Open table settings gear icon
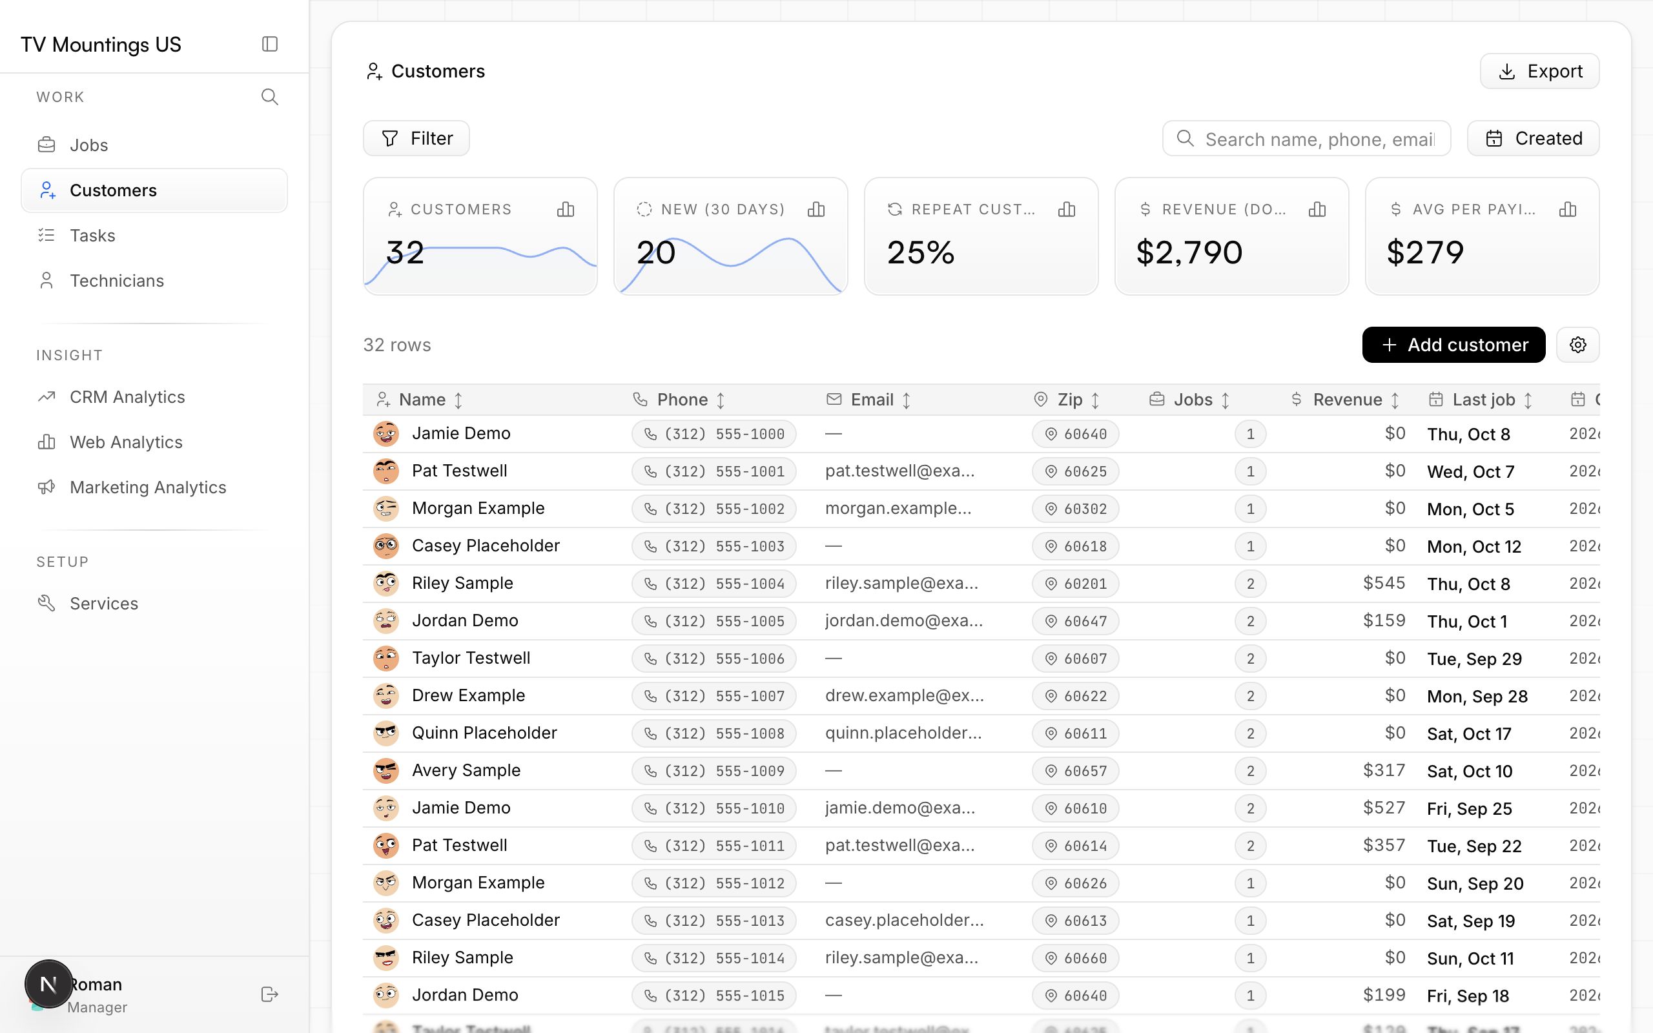The height and width of the screenshot is (1033, 1653). (1578, 345)
